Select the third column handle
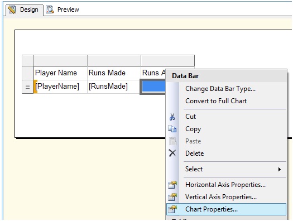Viewport: 293px width, 221px height. 167,60
